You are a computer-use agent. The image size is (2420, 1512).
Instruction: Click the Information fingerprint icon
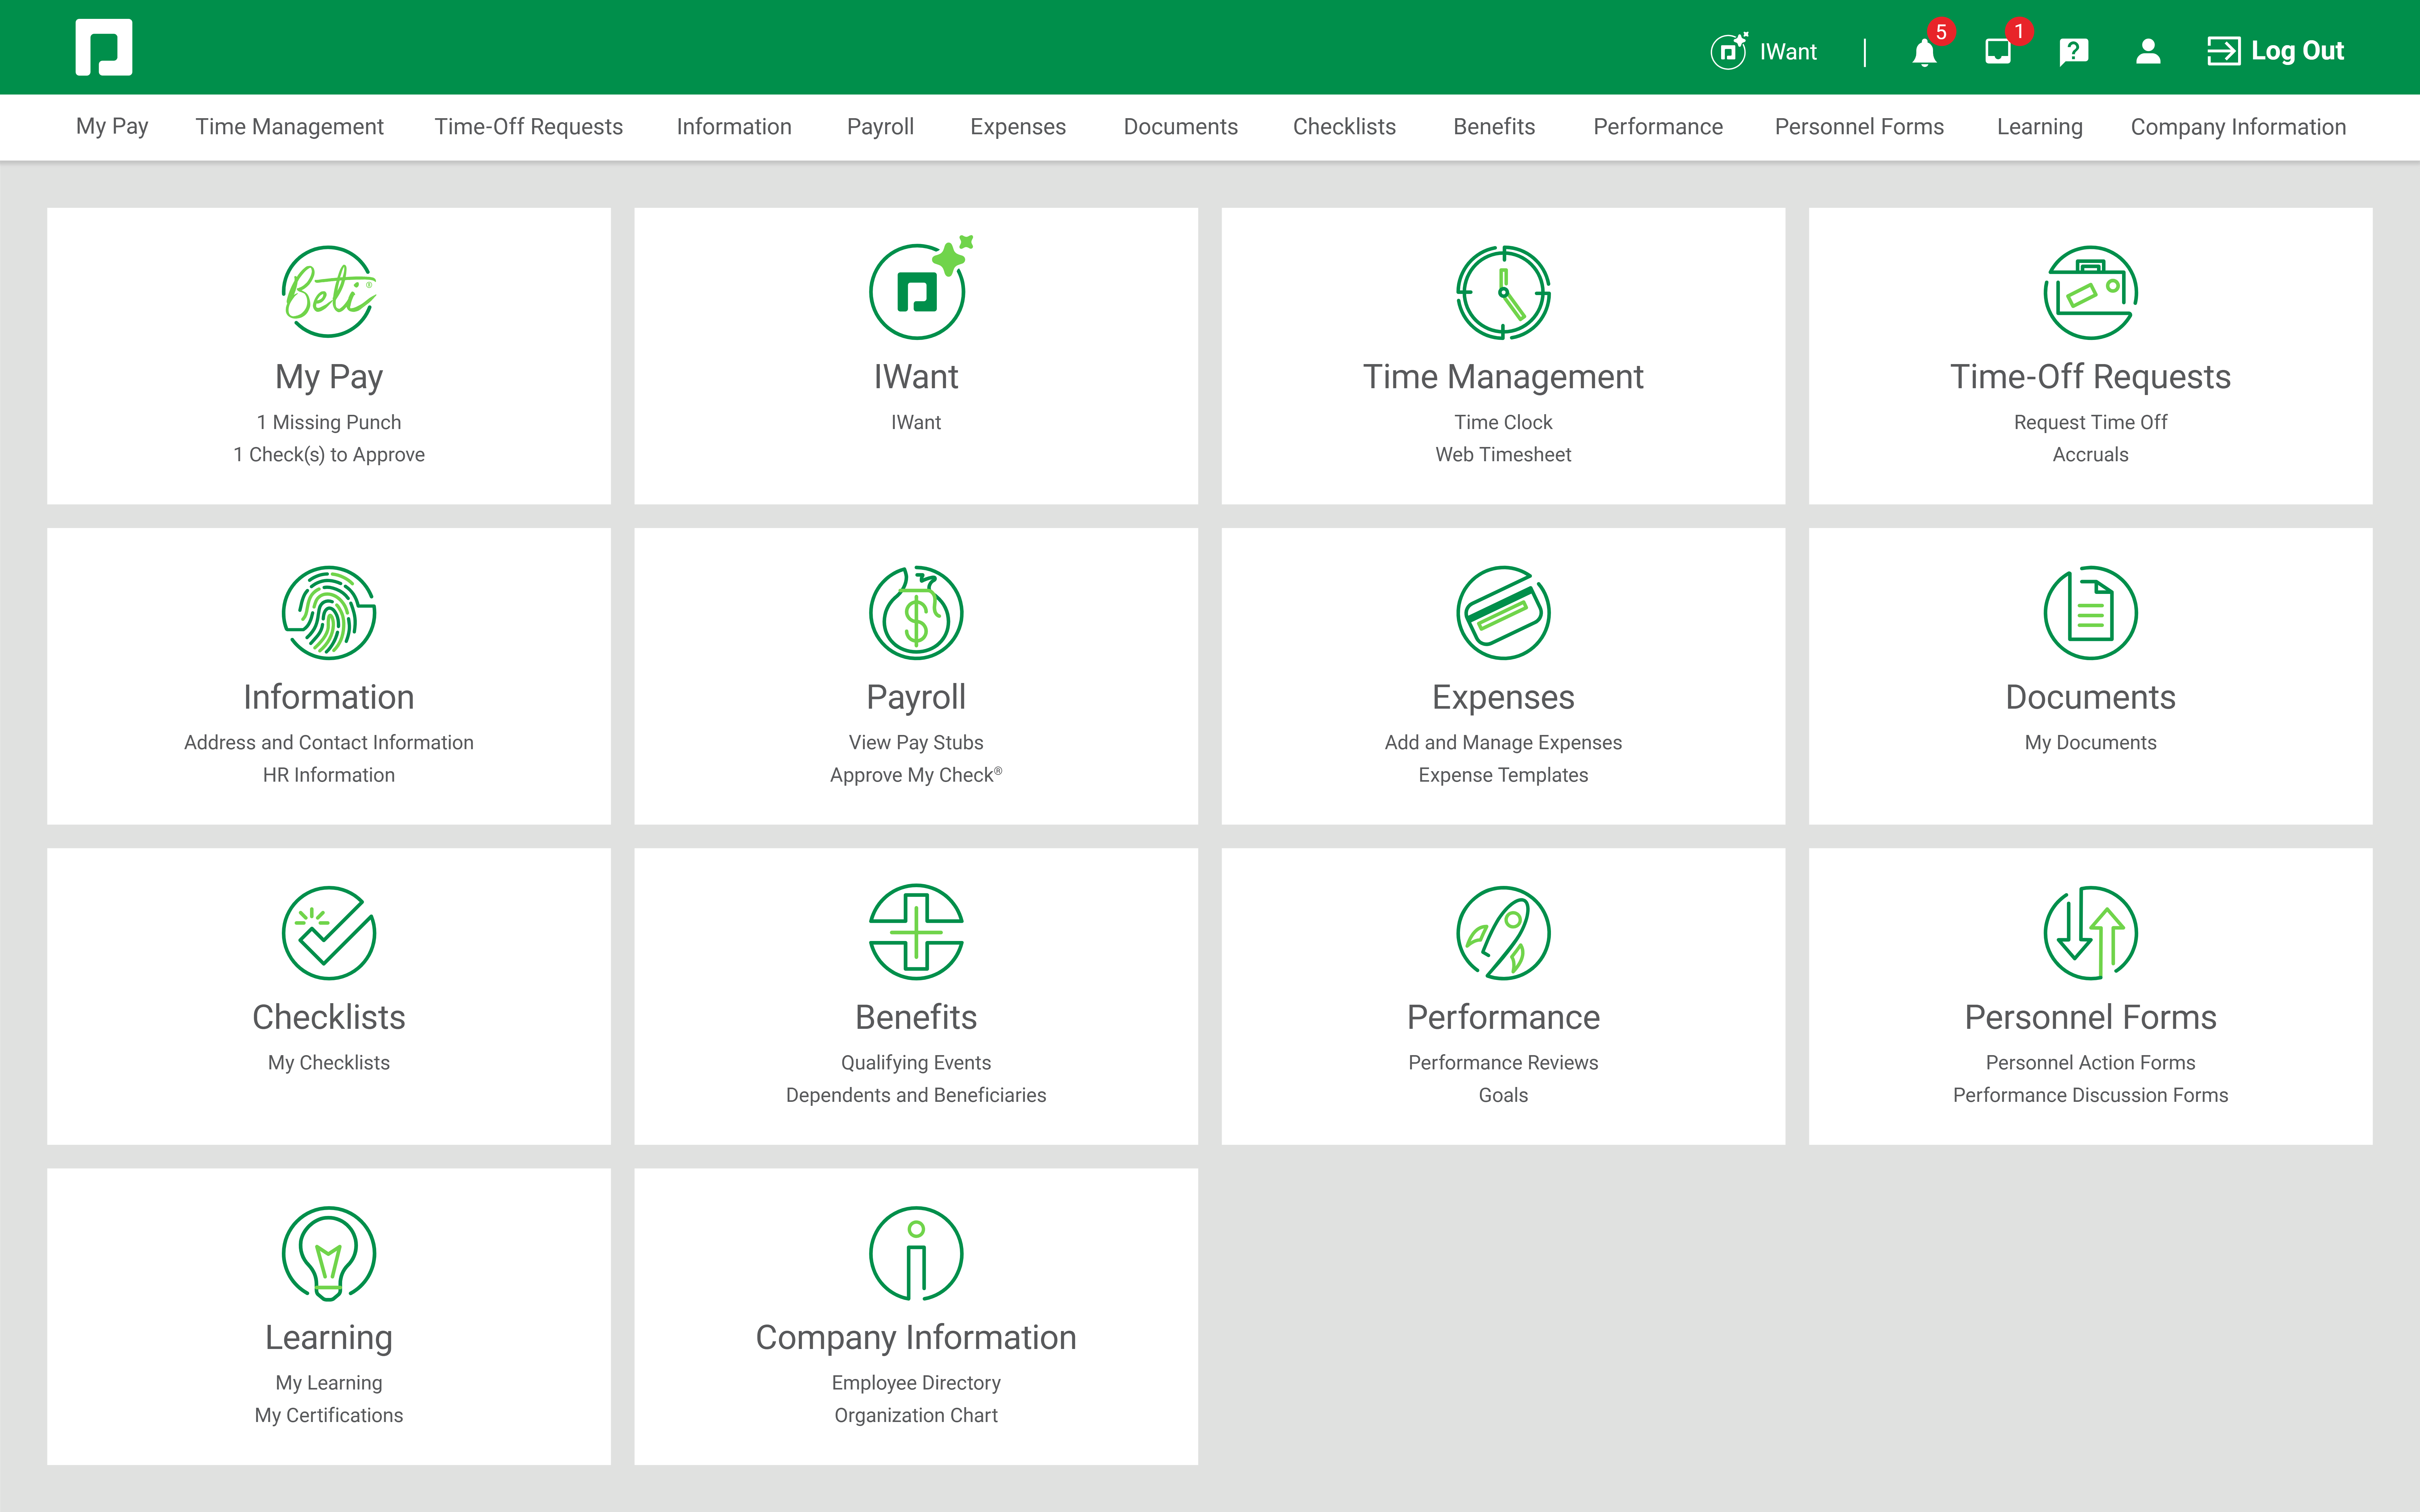(x=328, y=612)
